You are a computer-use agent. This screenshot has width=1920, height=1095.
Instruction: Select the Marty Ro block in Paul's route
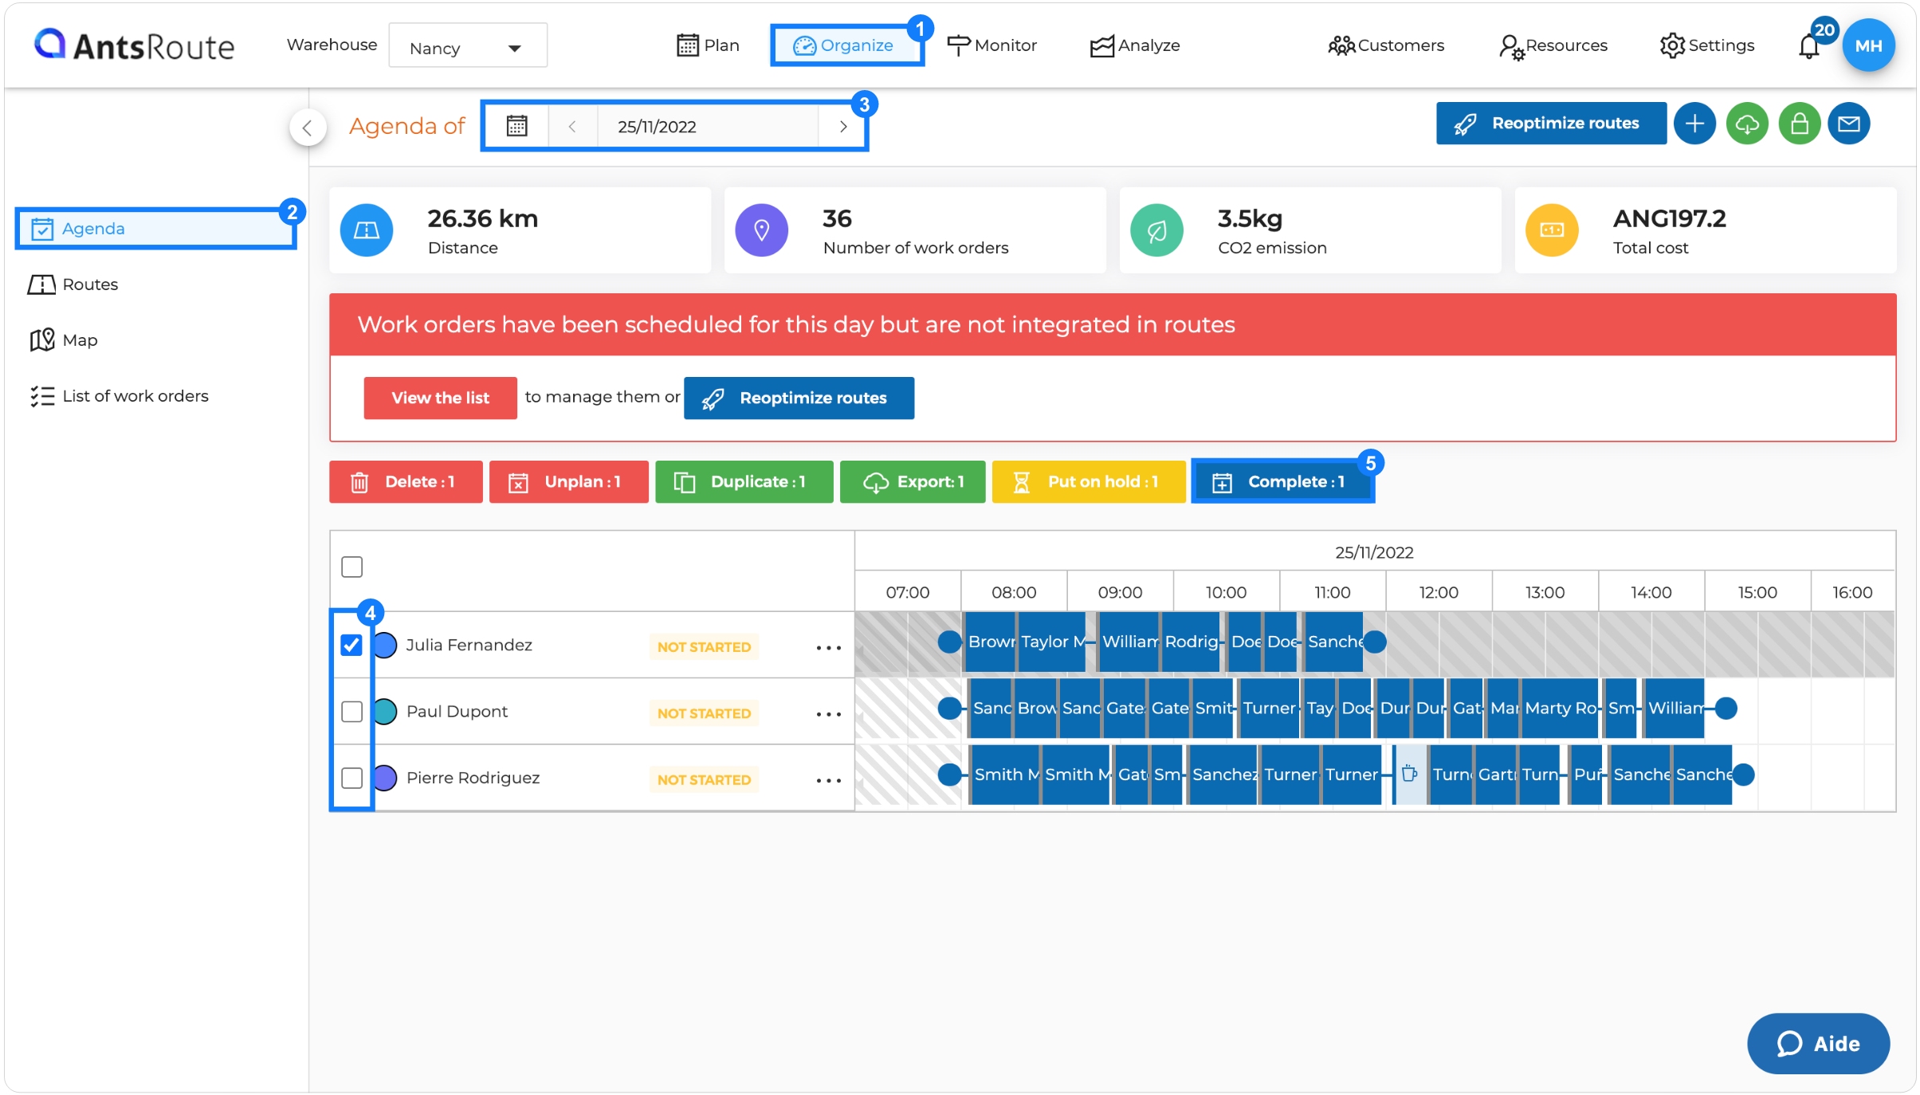1560,708
